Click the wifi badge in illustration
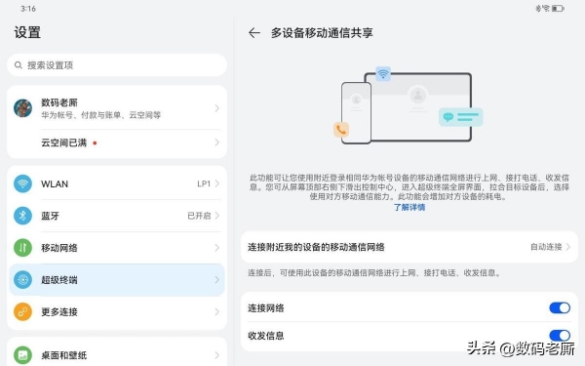The height and width of the screenshot is (366, 585). (x=383, y=73)
